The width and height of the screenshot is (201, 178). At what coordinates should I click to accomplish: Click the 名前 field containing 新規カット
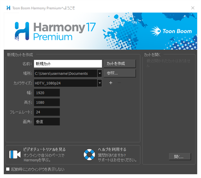coord(68,64)
